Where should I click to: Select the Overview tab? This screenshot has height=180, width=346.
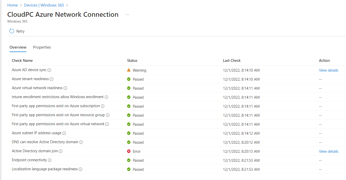click(x=18, y=47)
